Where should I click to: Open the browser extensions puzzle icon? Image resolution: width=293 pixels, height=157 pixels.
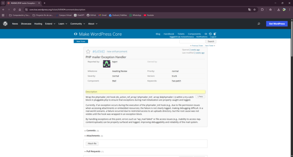tap(262, 9)
